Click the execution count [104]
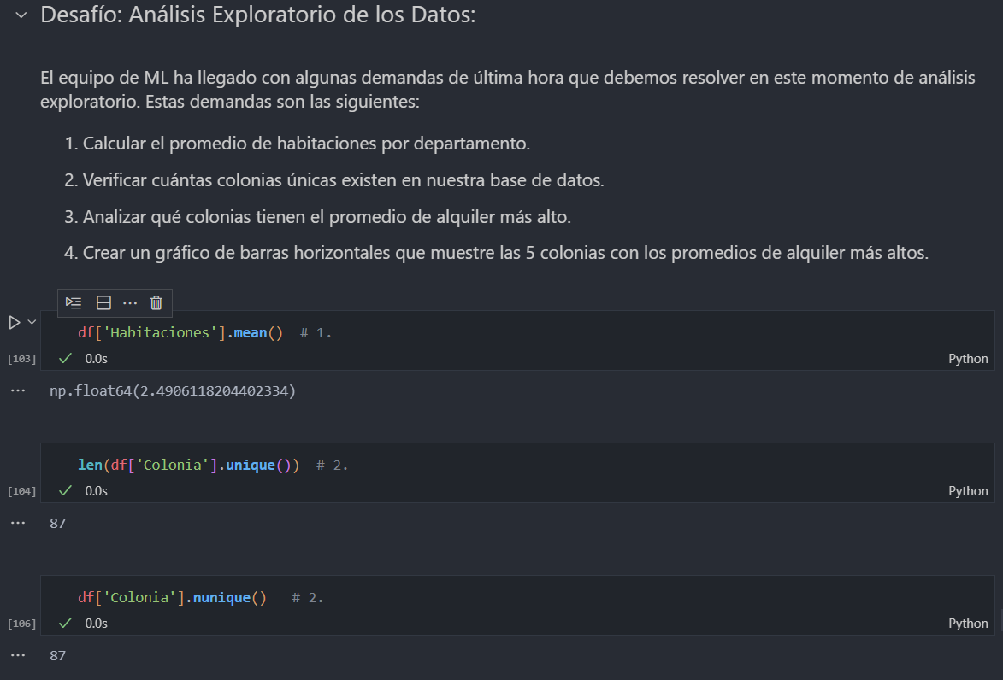The image size is (1003, 680). point(21,491)
